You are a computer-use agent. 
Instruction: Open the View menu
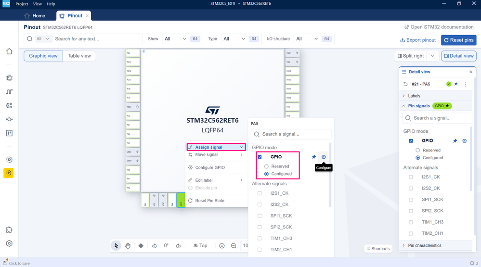[38, 4]
